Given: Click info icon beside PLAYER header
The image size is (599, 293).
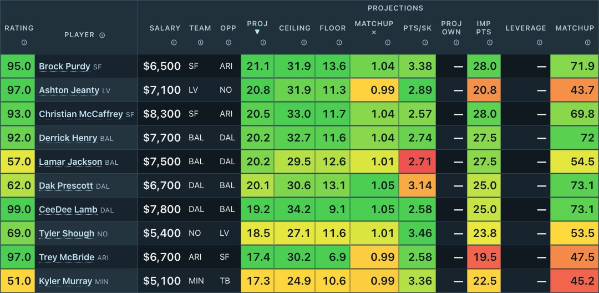Looking at the screenshot, I should coord(102,35).
